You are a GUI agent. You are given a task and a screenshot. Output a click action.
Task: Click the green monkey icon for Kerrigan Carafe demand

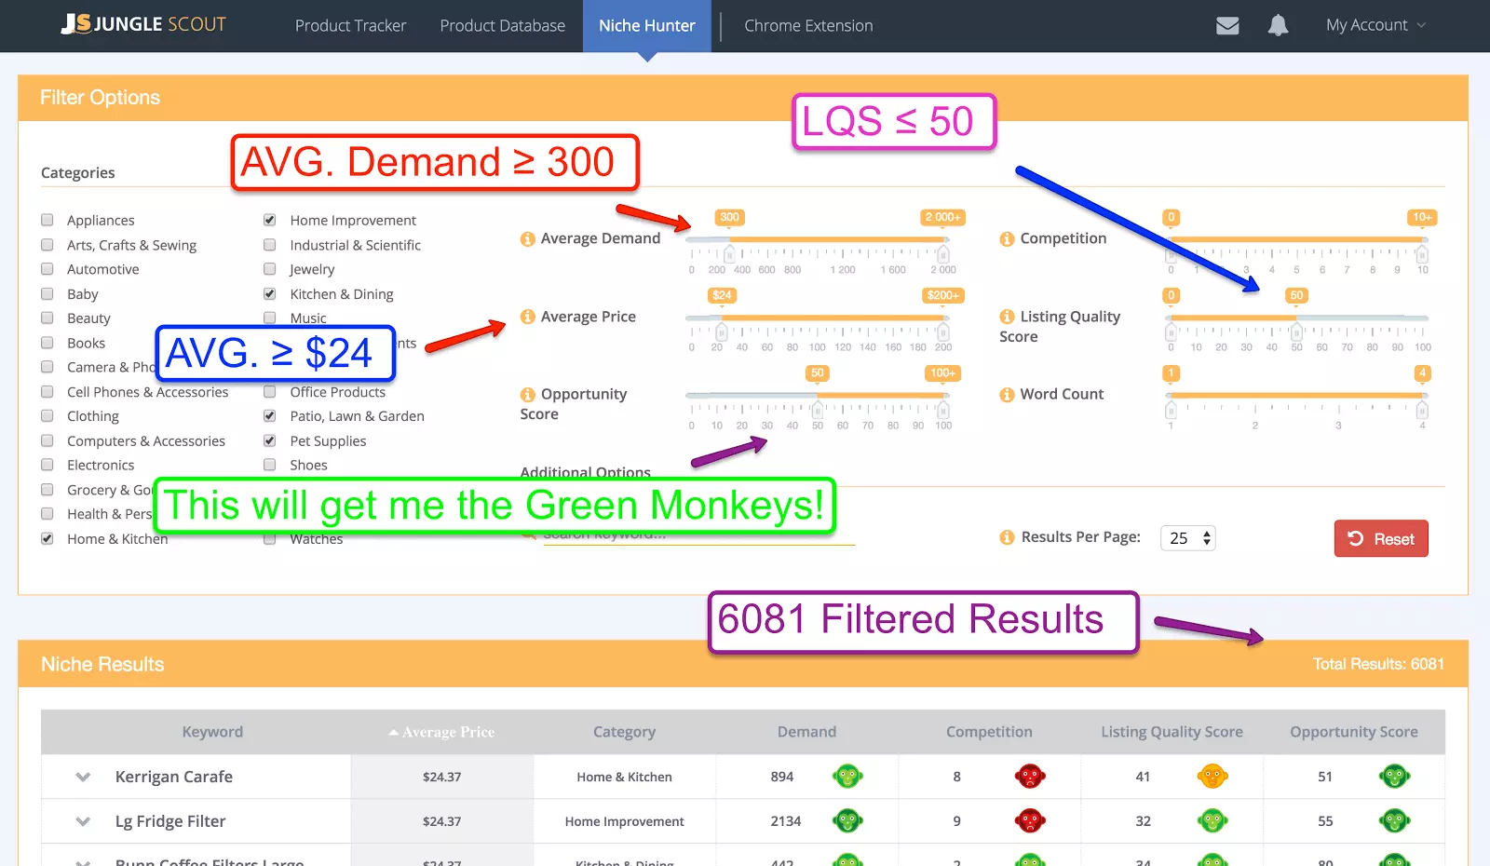click(847, 776)
